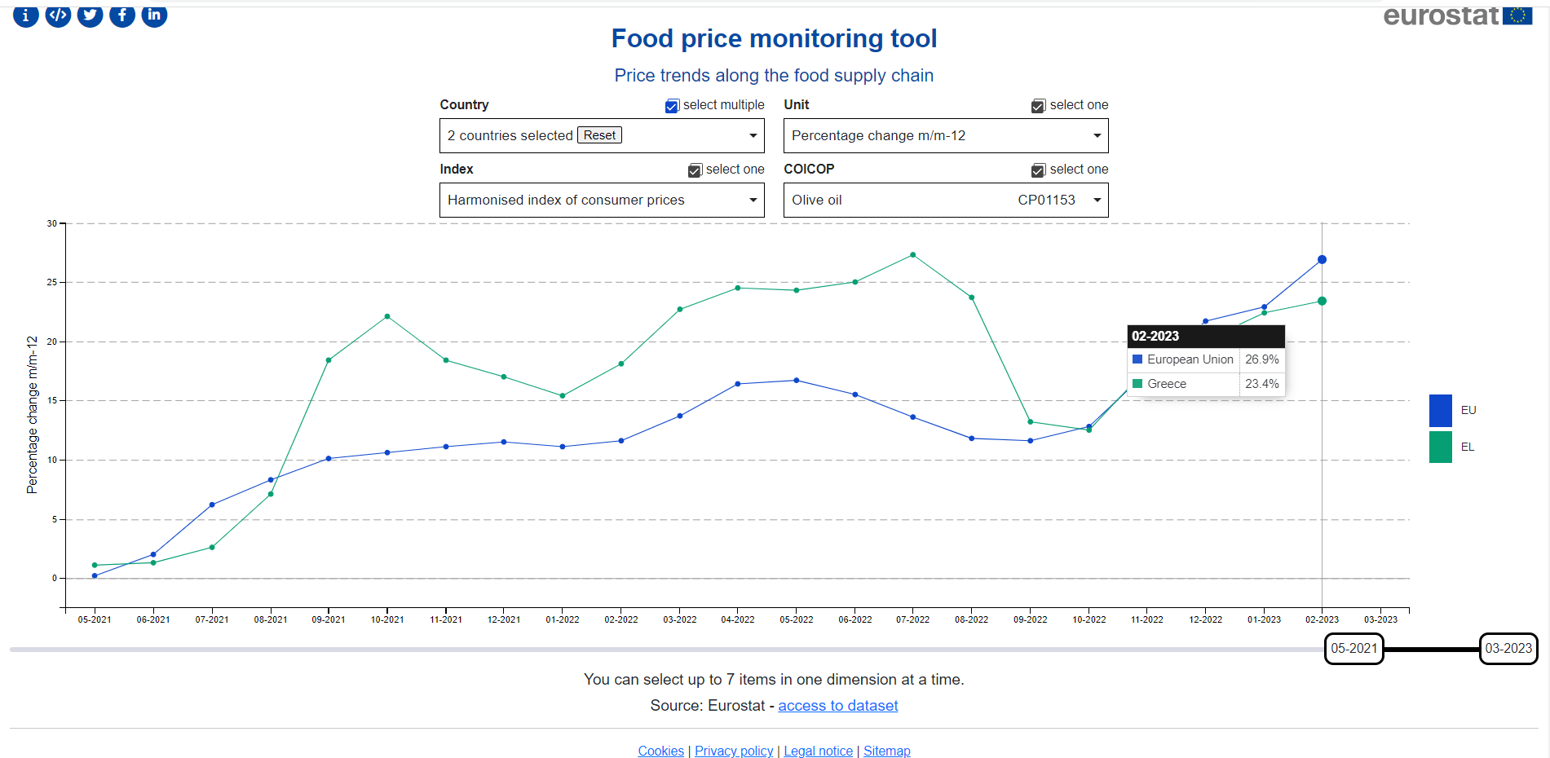Open the embed code icon

point(58,15)
